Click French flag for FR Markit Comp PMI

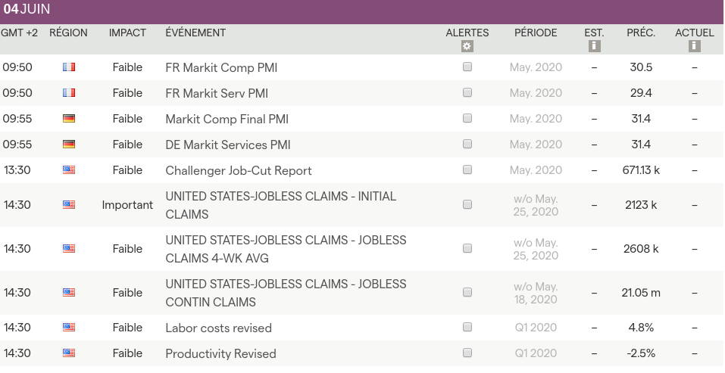[69, 67]
